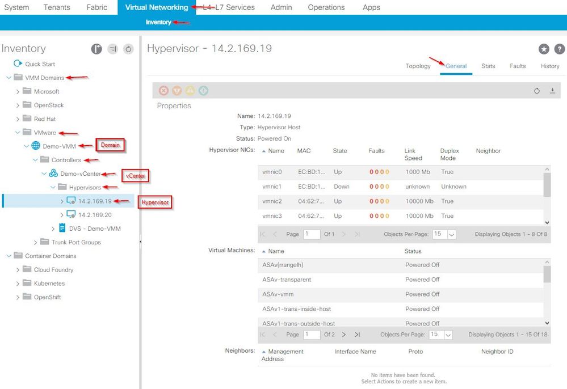Open the Fabric menu
Screen dimensions: 567x389
coord(97,7)
